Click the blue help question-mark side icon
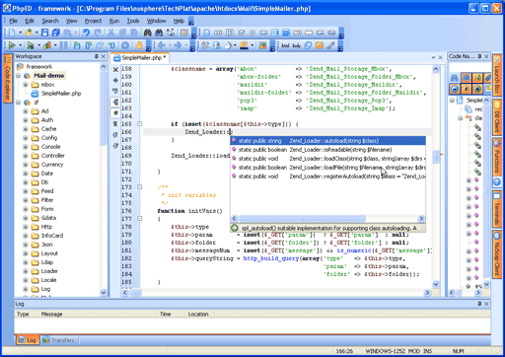The height and width of the screenshot is (357, 505). tap(497, 181)
